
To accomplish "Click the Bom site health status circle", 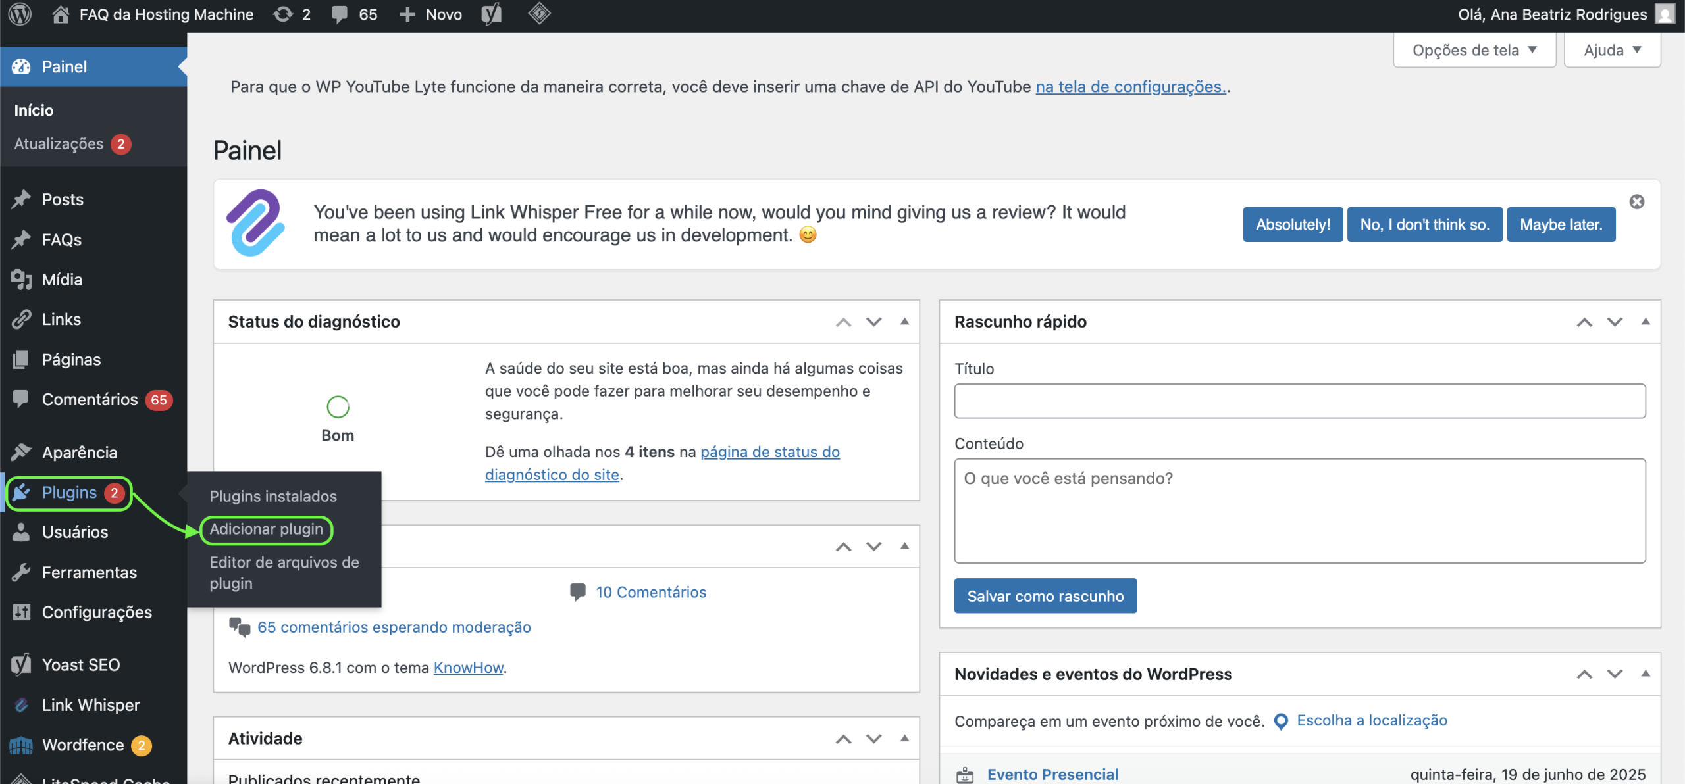I will pos(338,407).
